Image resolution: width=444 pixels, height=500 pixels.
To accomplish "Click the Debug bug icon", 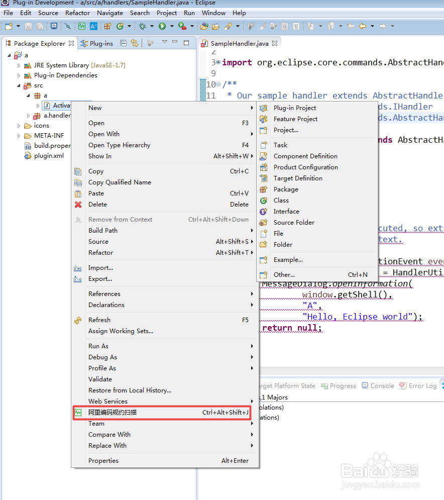I will tap(143, 26).
